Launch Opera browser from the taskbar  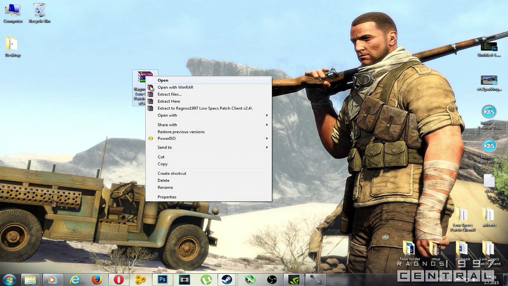118,280
